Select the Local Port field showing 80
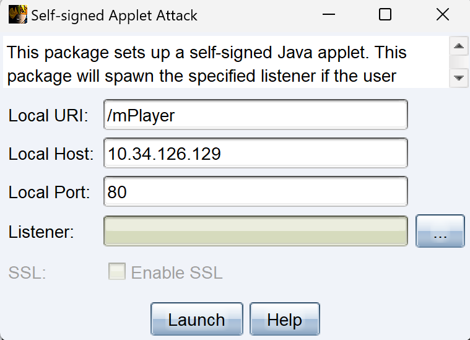The width and height of the screenshot is (470, 340). [255, 191]
